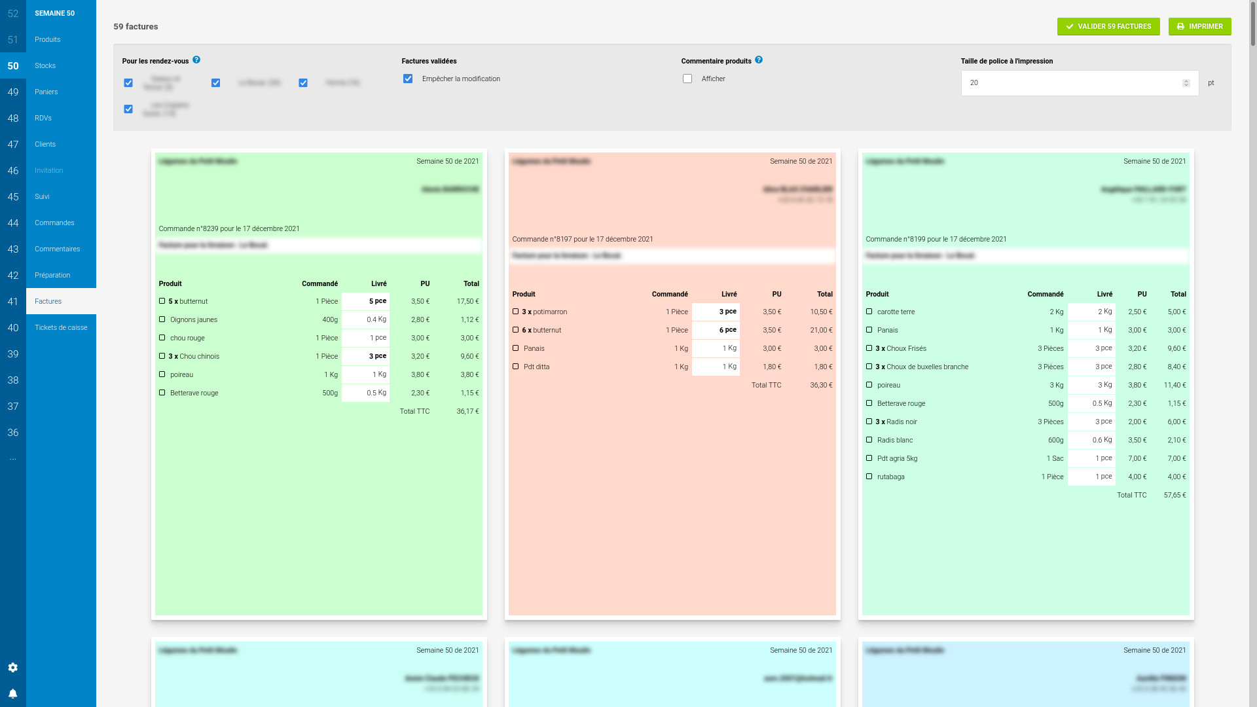Screen dimensions: 1257x707
Task: Click checkmark icon on Valider 59 factures
Action: coord(1070,27)
